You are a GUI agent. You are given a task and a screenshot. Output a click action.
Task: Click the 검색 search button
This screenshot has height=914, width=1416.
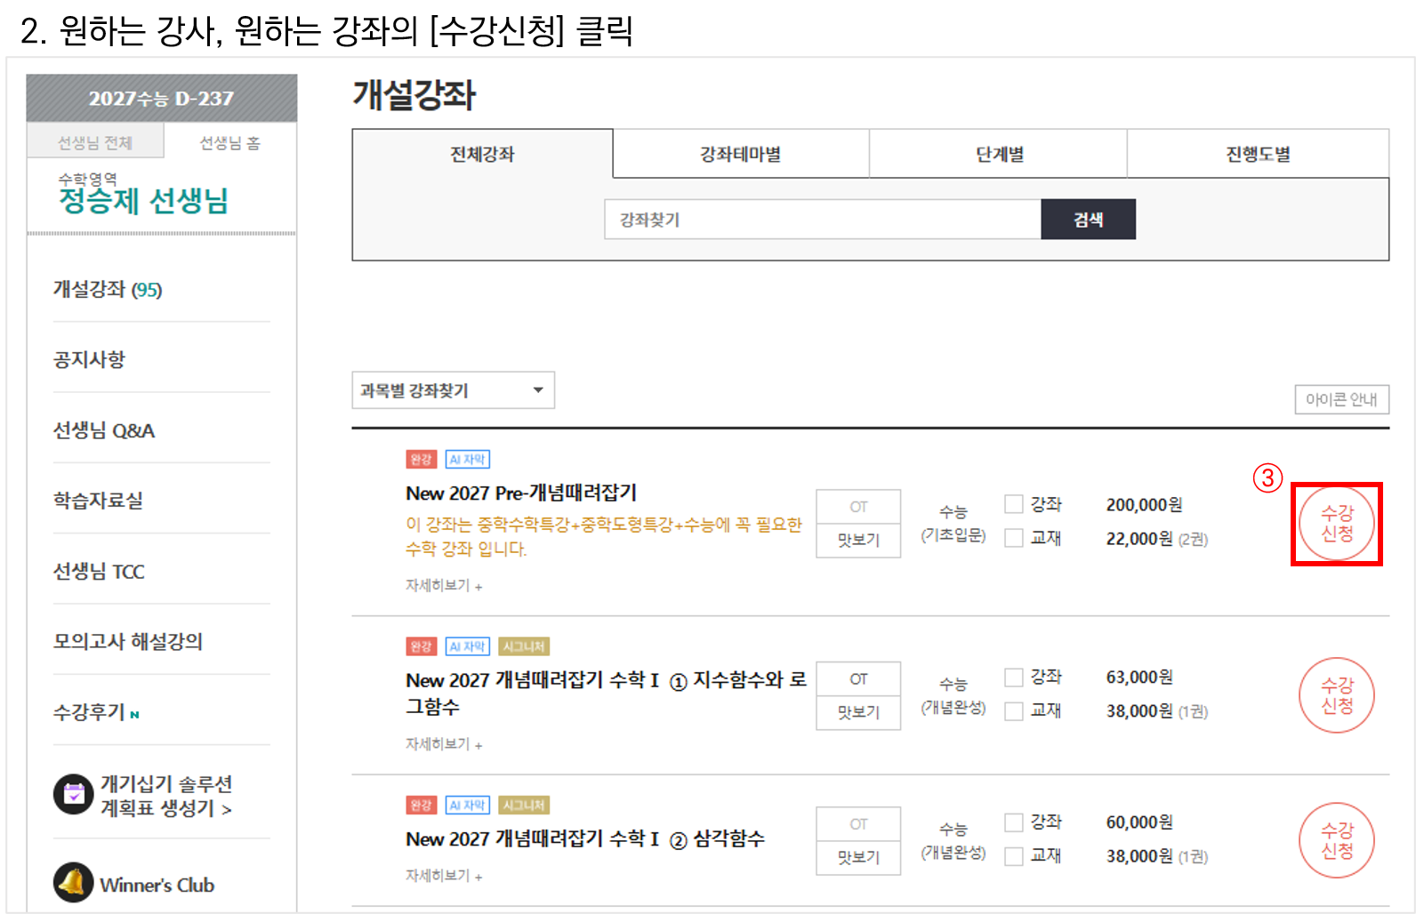pyautogui.click(x=1088, y=220)
